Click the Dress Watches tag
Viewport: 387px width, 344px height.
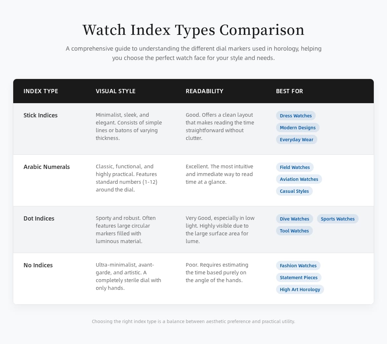296,116
